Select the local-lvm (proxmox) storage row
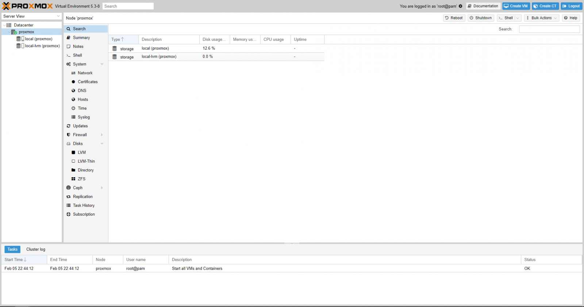The width and height of the screenshot is (584, 307). 216,57
